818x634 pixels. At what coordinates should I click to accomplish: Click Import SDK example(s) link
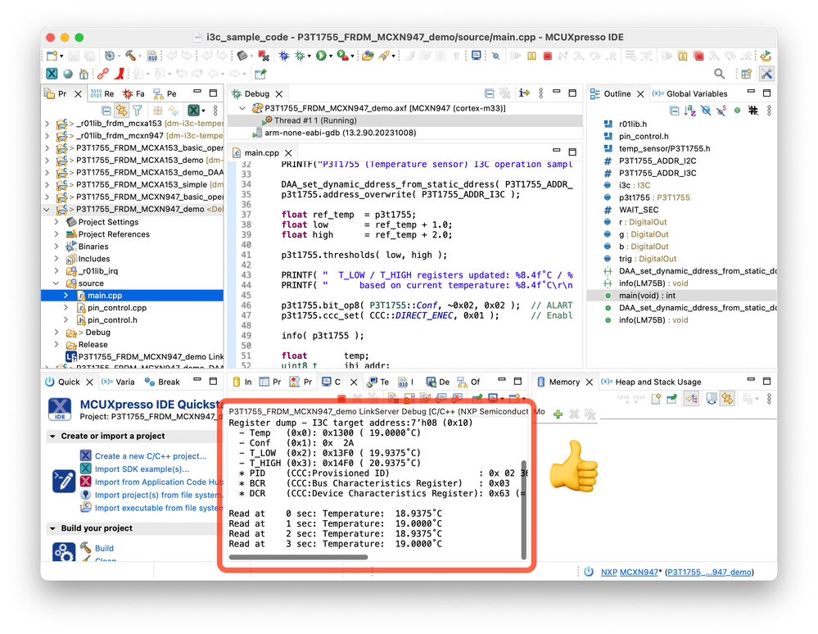(142, 469)
